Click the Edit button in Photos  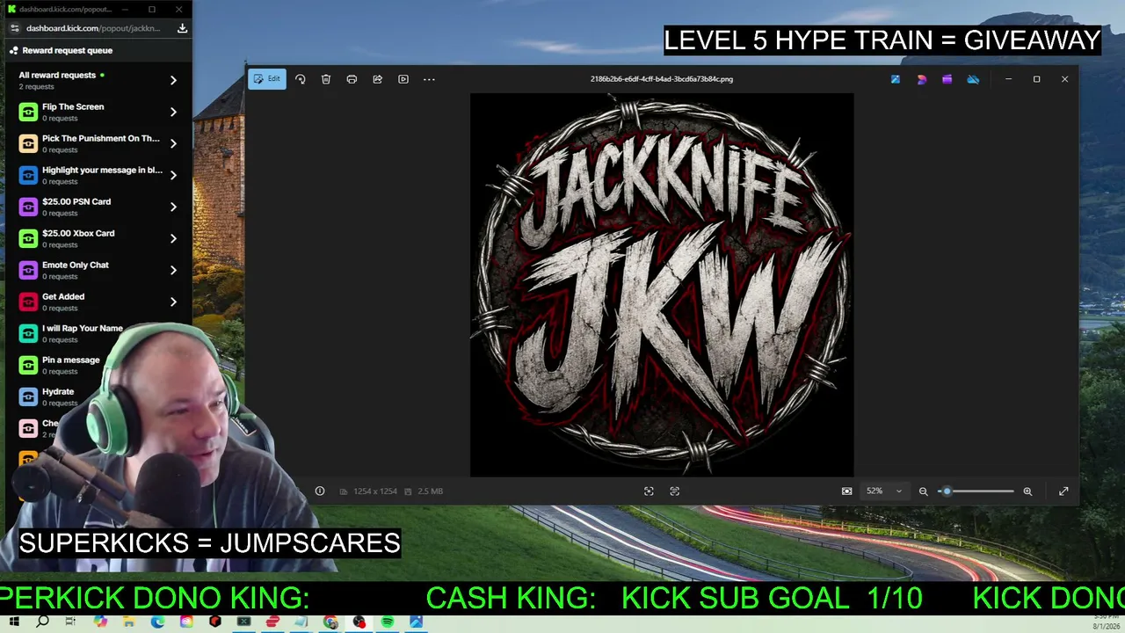coord(267,79)
